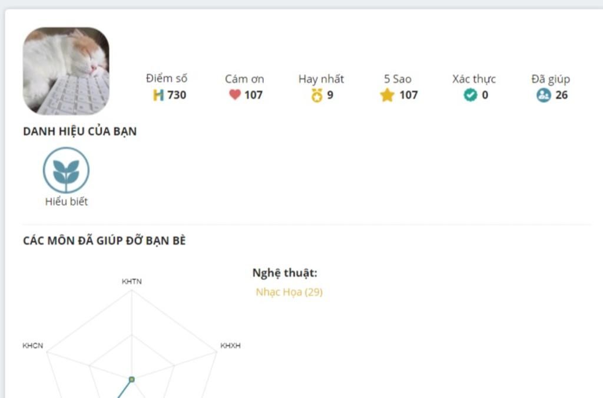Click the Cám ơn stat label
Screen dimensions: 603x398
(x=244, y=79)
